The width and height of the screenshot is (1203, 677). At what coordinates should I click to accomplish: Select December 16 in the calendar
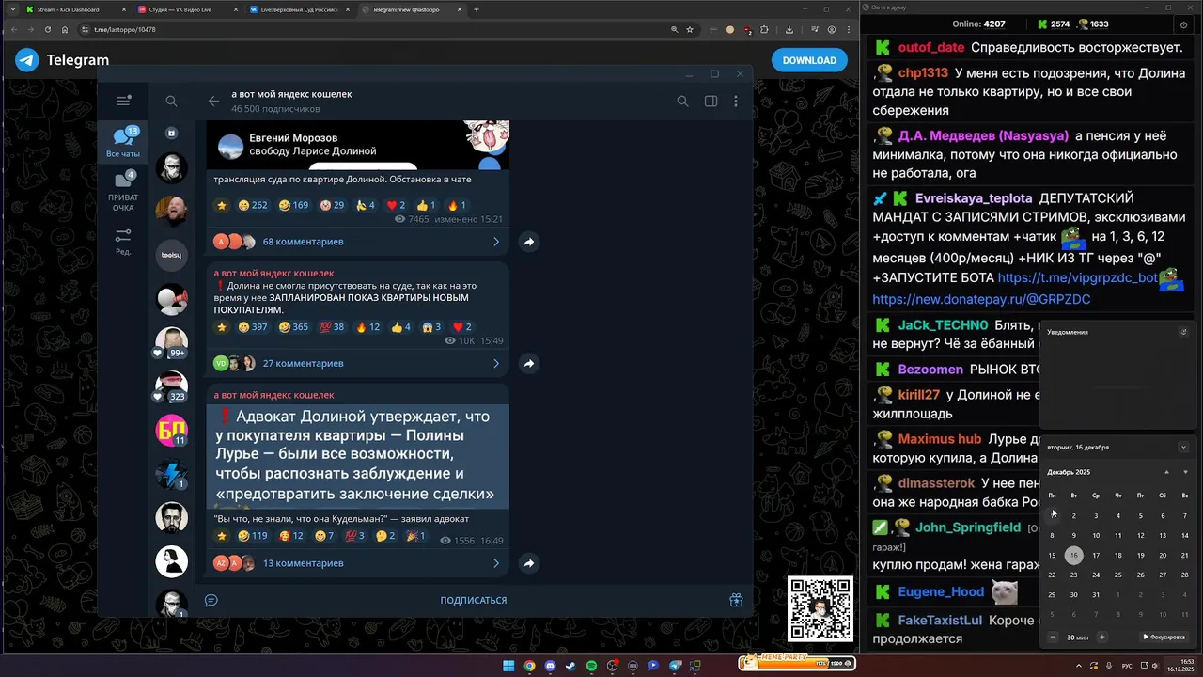[1073, 555]
